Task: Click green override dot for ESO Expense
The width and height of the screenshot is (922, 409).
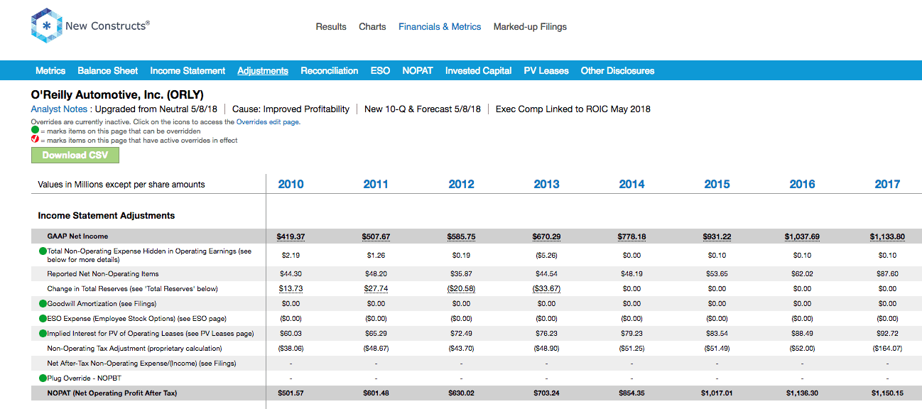Action: (43, 318)
